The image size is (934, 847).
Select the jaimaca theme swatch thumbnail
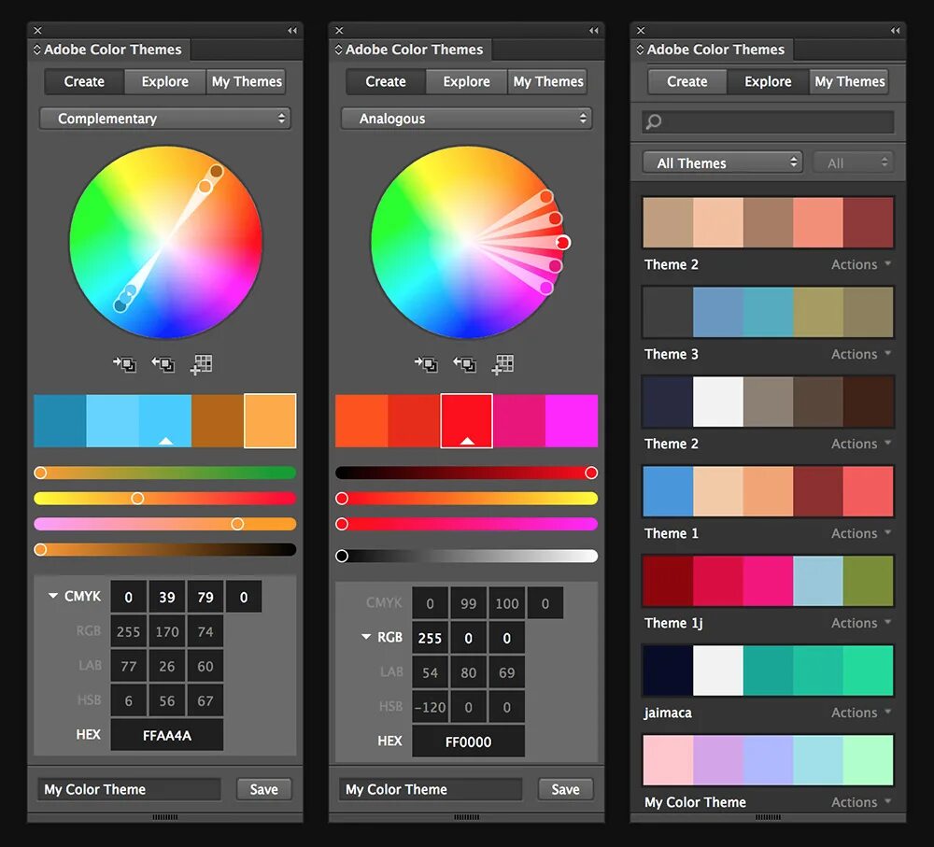768,671
